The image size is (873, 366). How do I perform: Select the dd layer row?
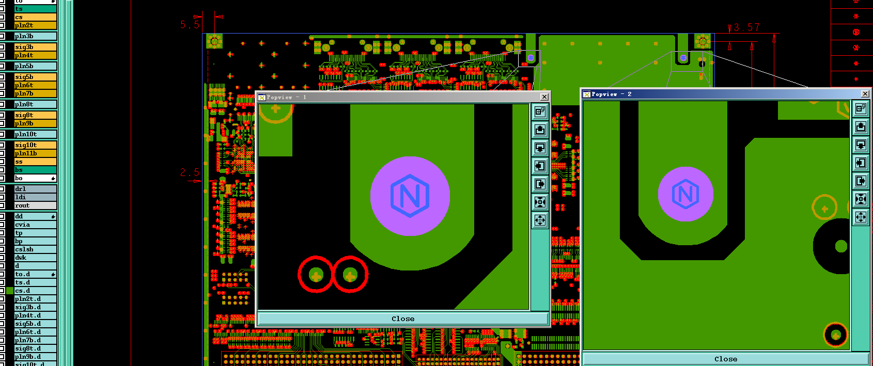tap(35, 216)
